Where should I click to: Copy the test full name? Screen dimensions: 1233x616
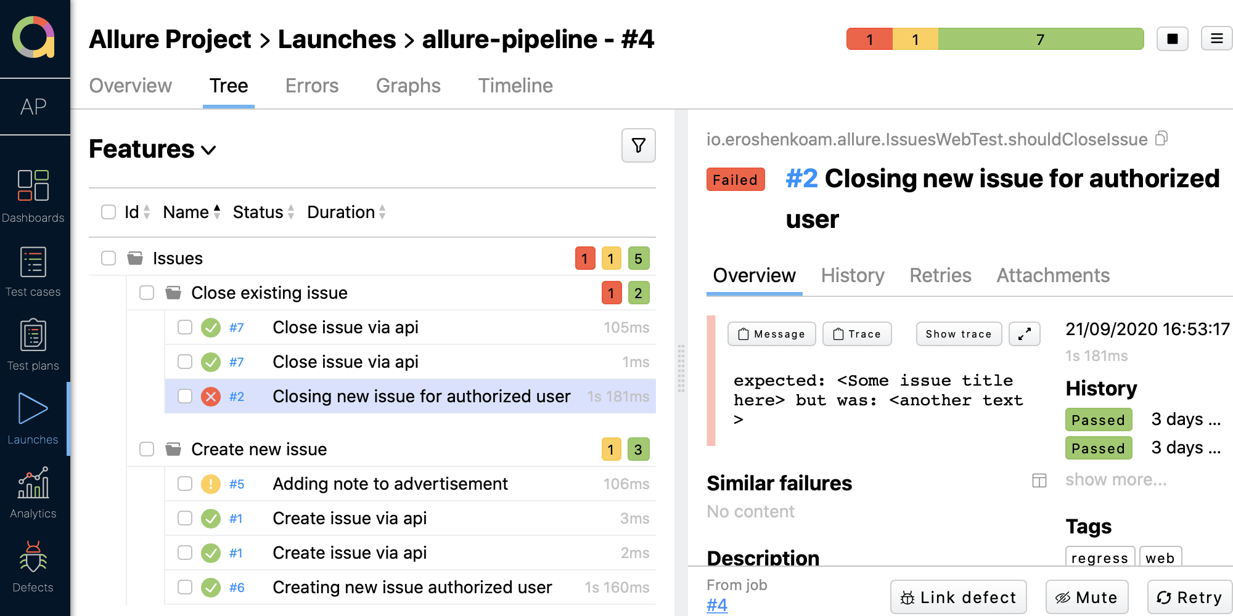(x=1161, y=139)
